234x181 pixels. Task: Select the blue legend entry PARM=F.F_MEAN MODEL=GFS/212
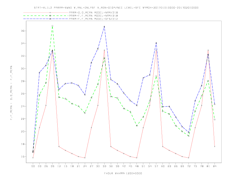pos(93,19)
